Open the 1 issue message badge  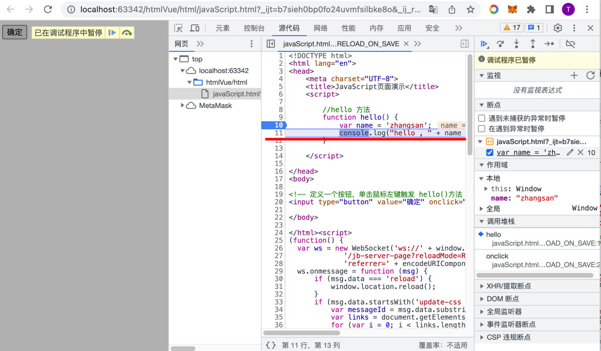tap(534, 28)
